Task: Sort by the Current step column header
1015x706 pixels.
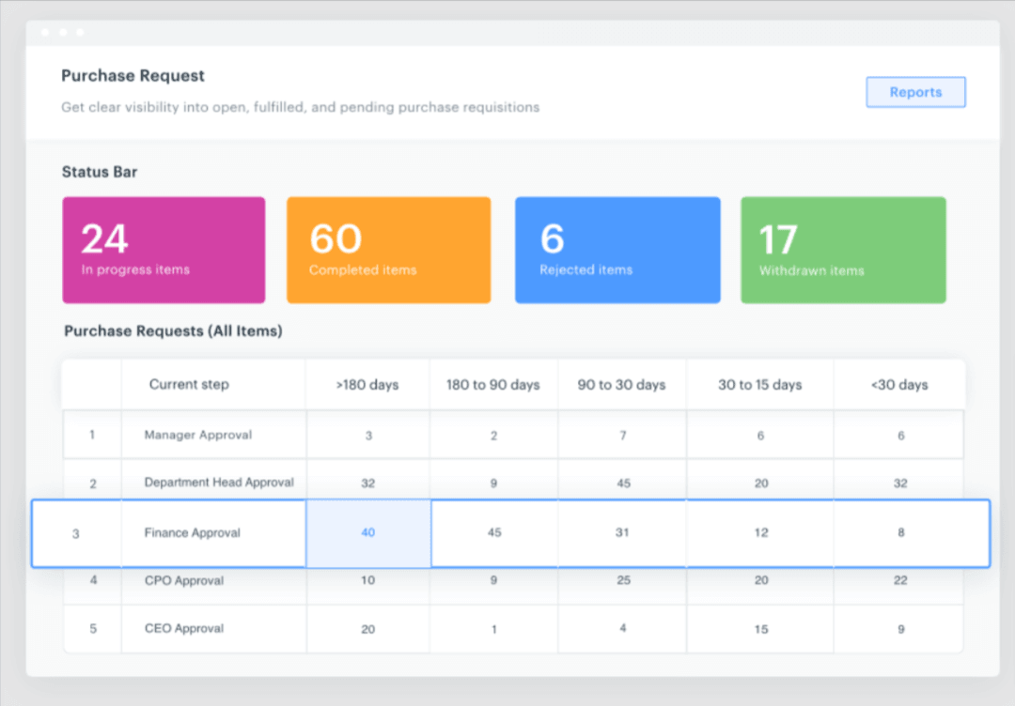Action: (188, 384)
